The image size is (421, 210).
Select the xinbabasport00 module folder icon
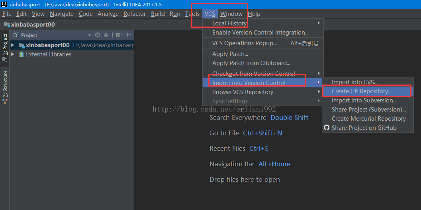coord(22,45)
